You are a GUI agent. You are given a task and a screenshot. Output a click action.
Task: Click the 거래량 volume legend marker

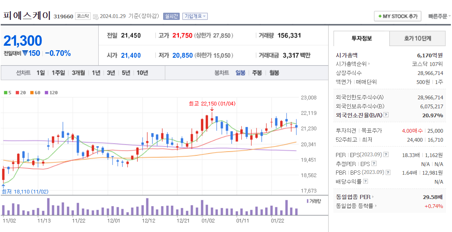(308, 201)
